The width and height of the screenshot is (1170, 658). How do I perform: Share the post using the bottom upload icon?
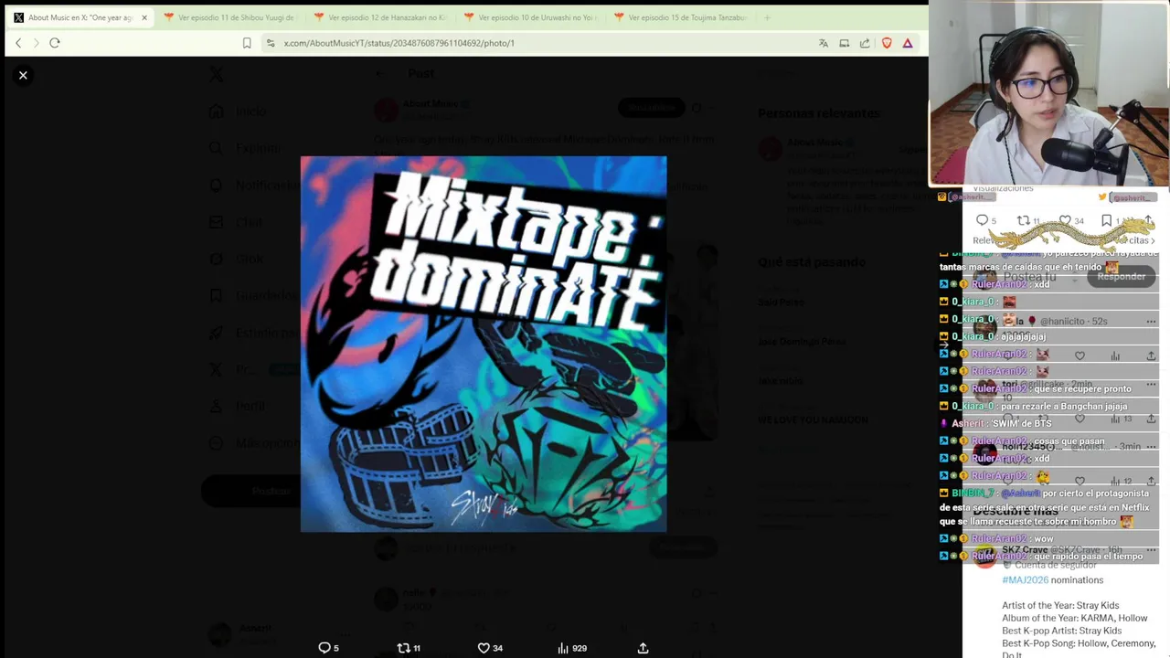pyautogui.click(x=643, y=647)
